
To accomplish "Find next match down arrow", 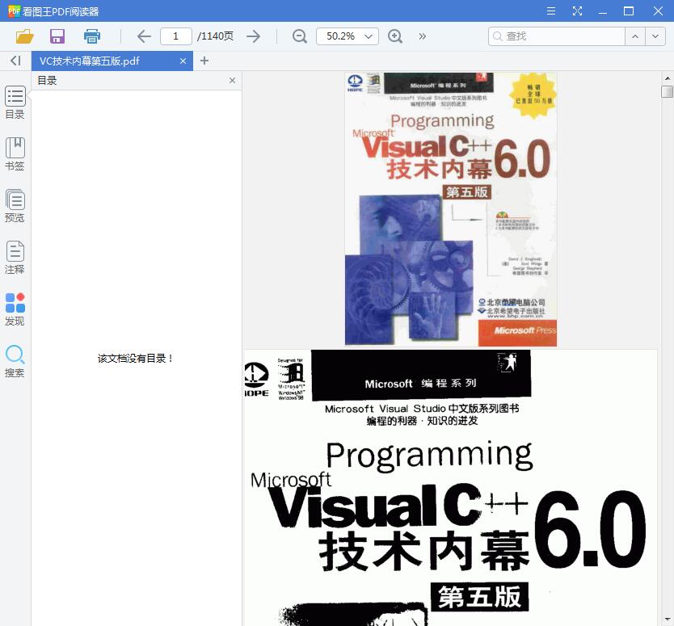I will 655,36.
